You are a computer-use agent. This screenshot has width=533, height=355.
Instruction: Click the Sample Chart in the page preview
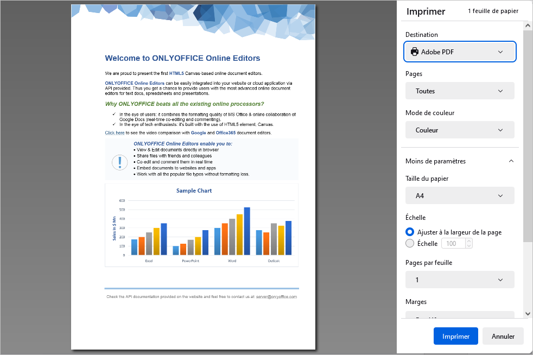(201, 225)
